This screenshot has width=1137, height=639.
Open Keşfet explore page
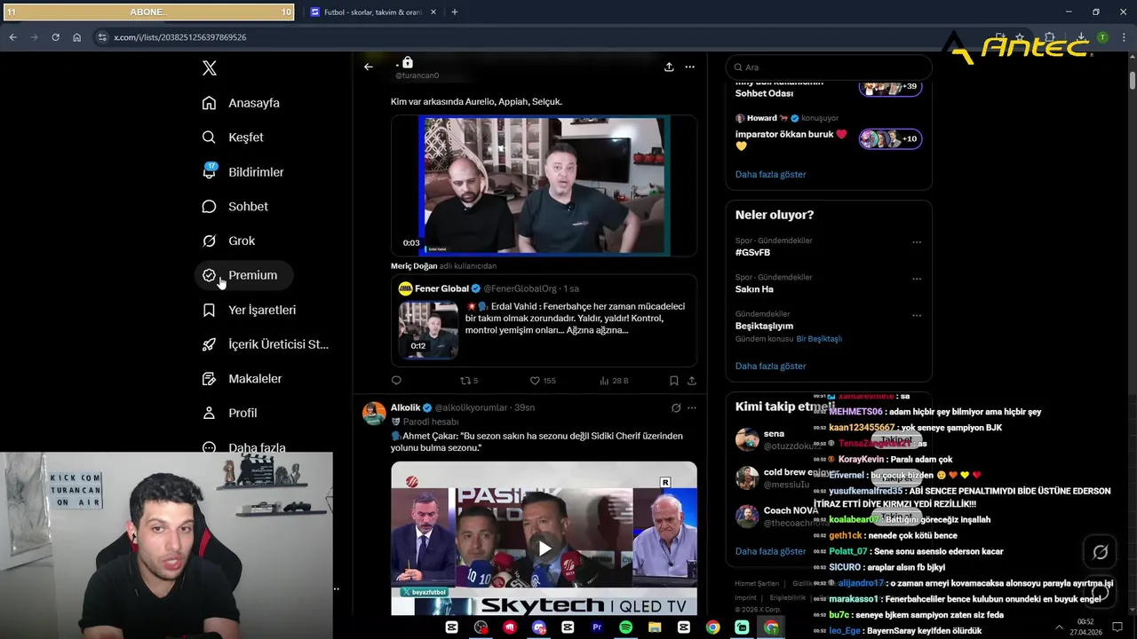pos(233,138)
